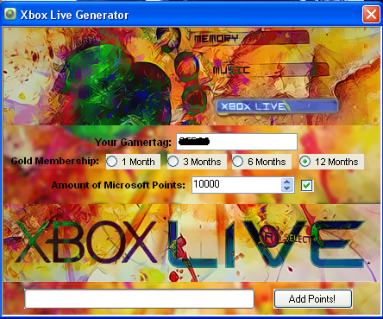Click the Gold Membership label

[x=55, y=161]
